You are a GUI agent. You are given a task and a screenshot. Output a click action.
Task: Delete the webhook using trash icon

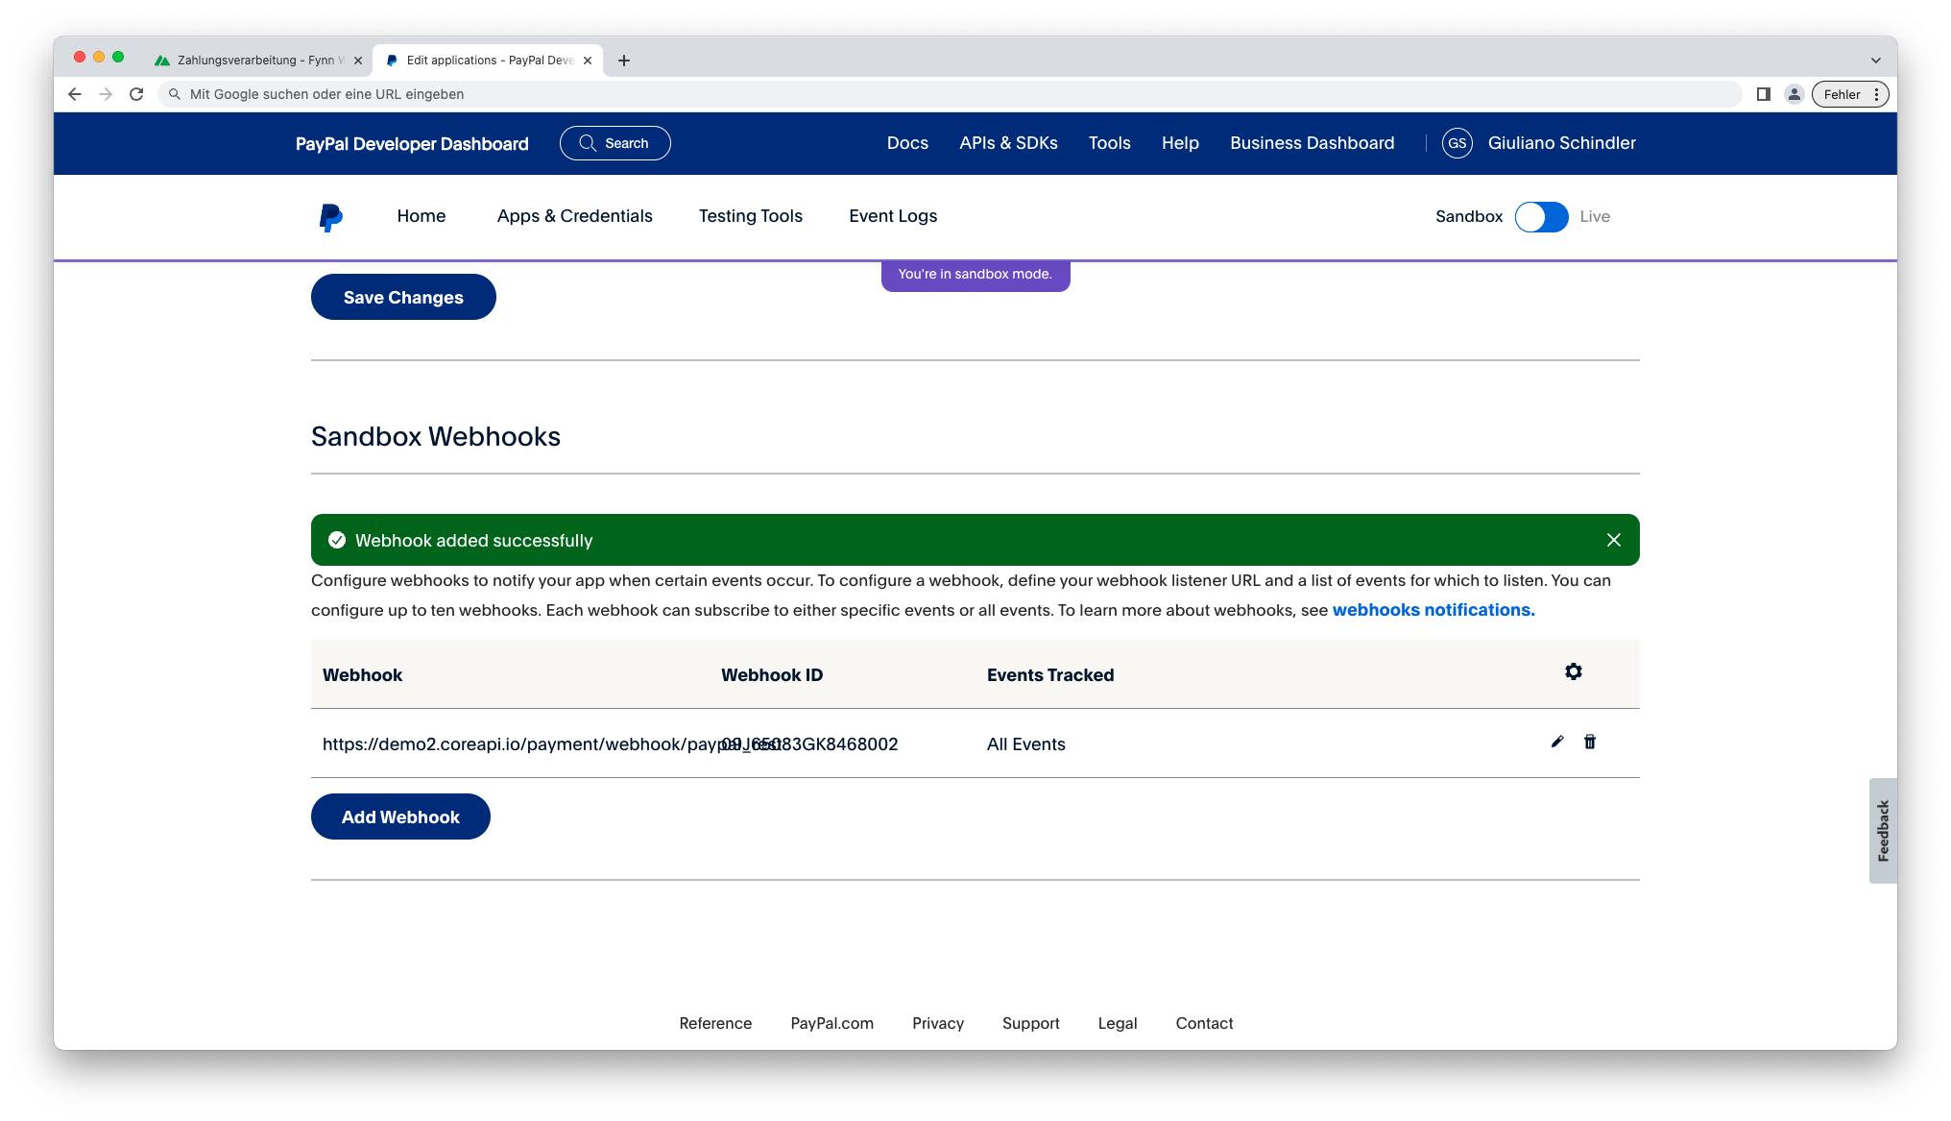[1590, 742]
